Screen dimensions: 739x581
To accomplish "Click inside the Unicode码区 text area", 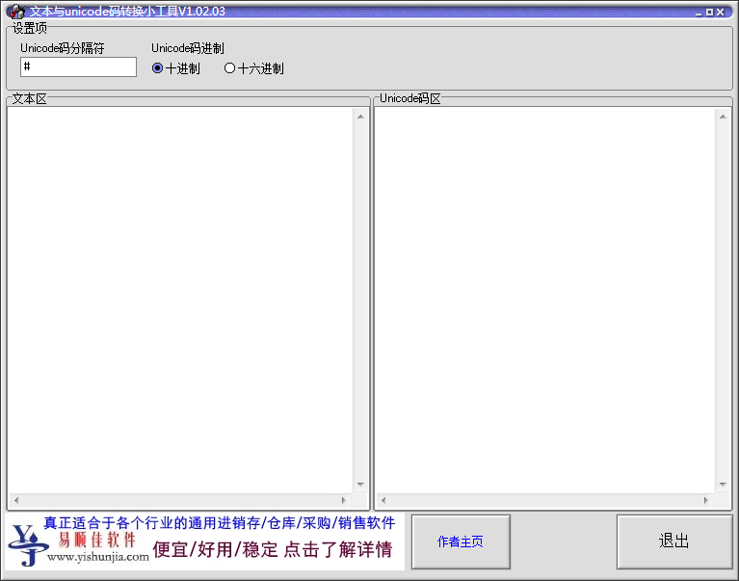I will 544,301.
